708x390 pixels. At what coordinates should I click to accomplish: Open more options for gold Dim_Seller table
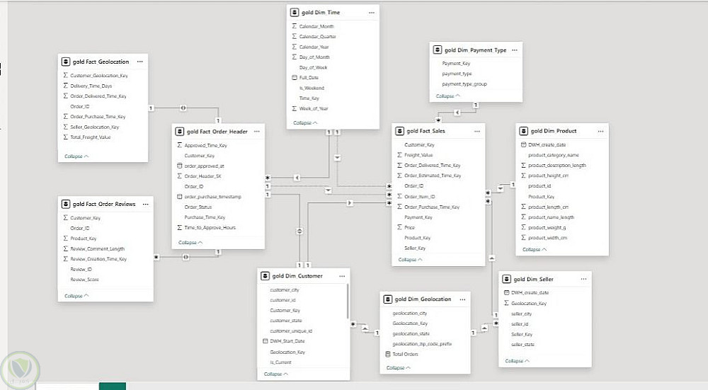tap(583, 279)
